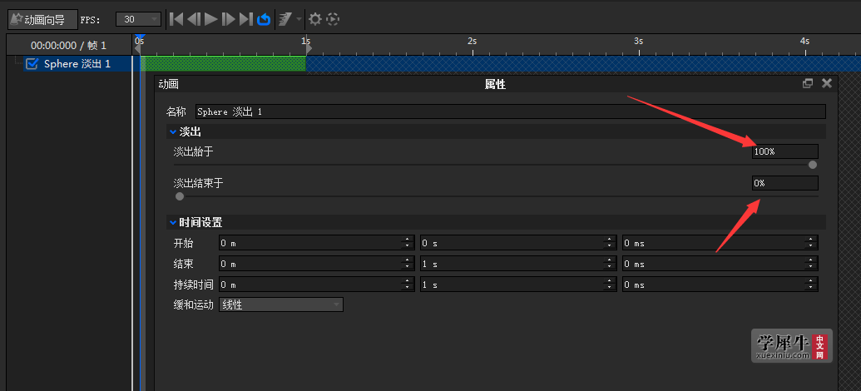Click the 开始 minutes field (0 m)

click(x=317, y=243)
